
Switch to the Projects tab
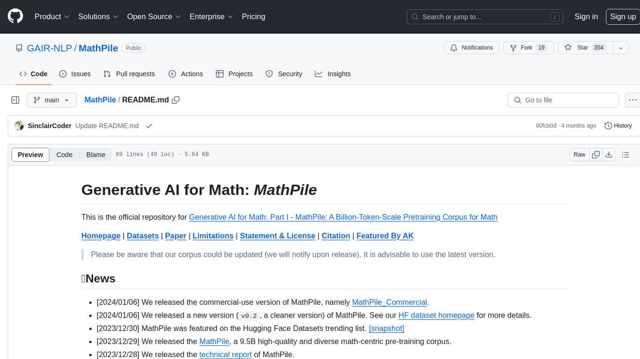click(234, 74)
